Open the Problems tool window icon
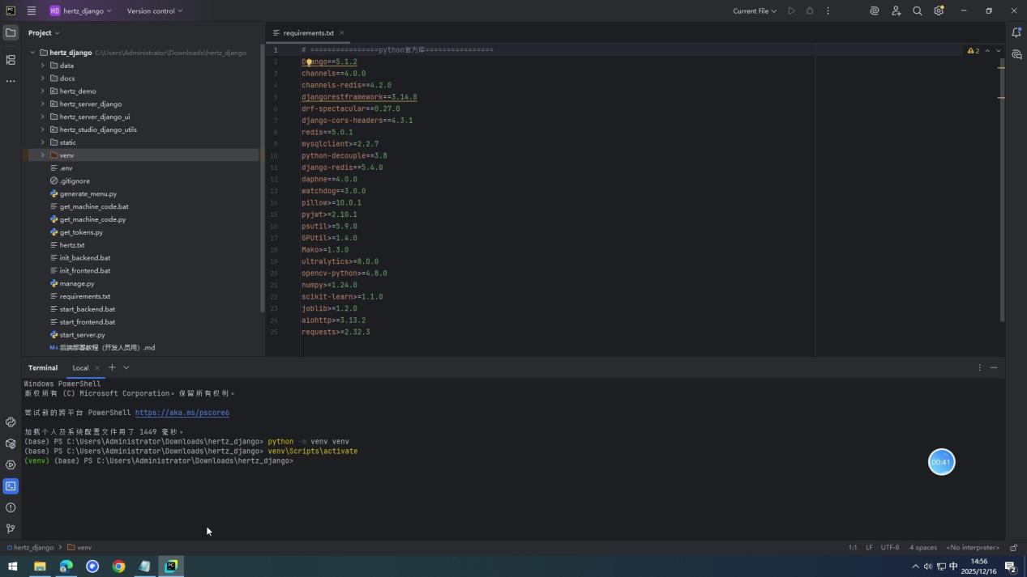The image size is (1027, 577). click(11, 507)
